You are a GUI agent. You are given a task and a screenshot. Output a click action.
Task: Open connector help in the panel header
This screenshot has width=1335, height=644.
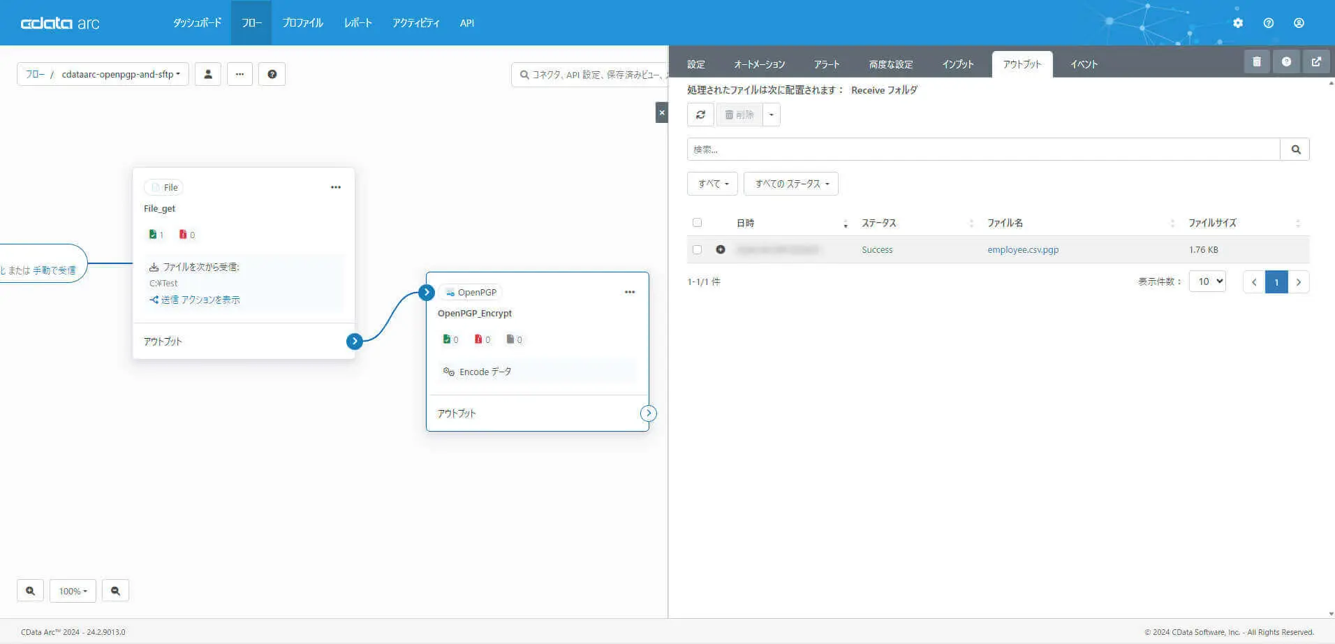[1286, 61]
